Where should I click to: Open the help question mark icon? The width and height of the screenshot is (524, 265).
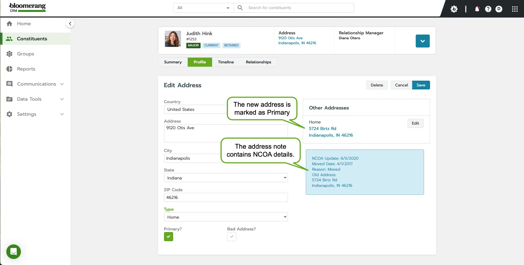488,9
